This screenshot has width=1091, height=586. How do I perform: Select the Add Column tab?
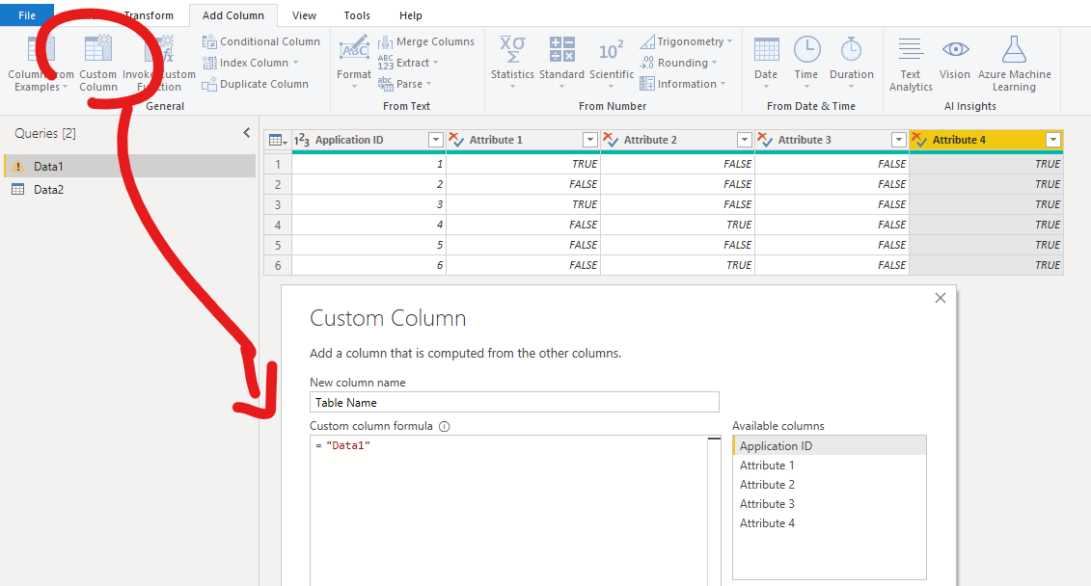coord(233,15)
